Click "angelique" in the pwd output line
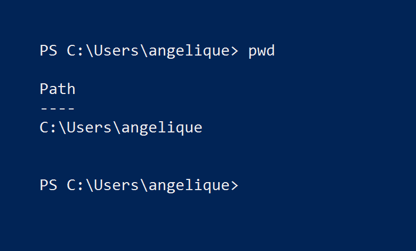416x251 pixels. [x=162, y=128]
